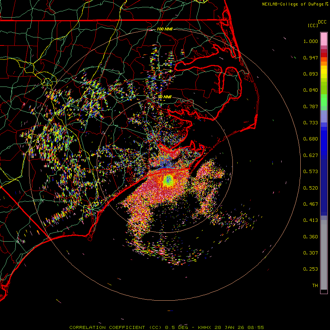Image resolution: width=330 pixels, height=330 pixels.
Task: Click the pink segment atop the color bar
Action: [x=324, y=39]
